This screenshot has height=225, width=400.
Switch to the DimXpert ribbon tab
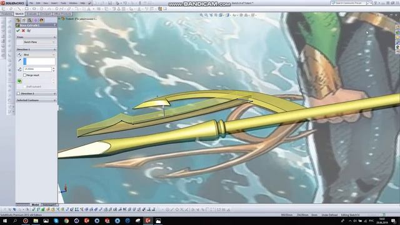45,14
